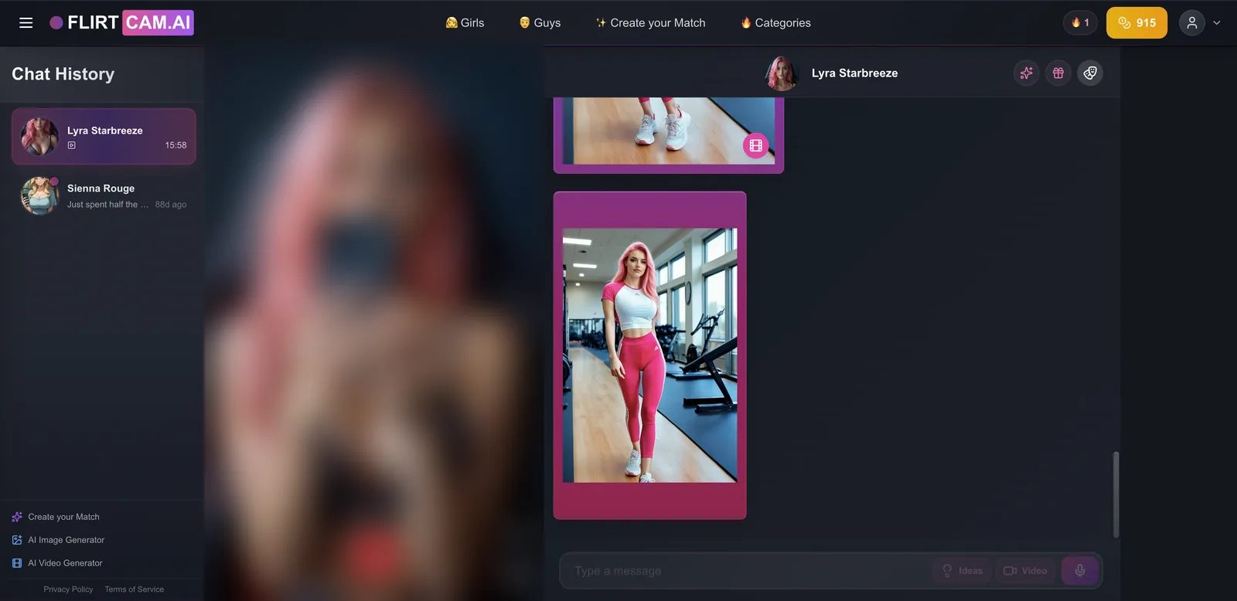
Task: Open Create your Match in sidebar
Action: tap(56, 517)
